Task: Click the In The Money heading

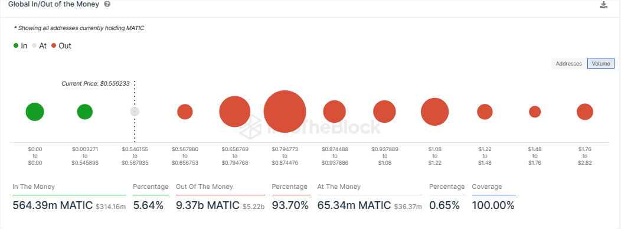Action: tap(34, 187)
